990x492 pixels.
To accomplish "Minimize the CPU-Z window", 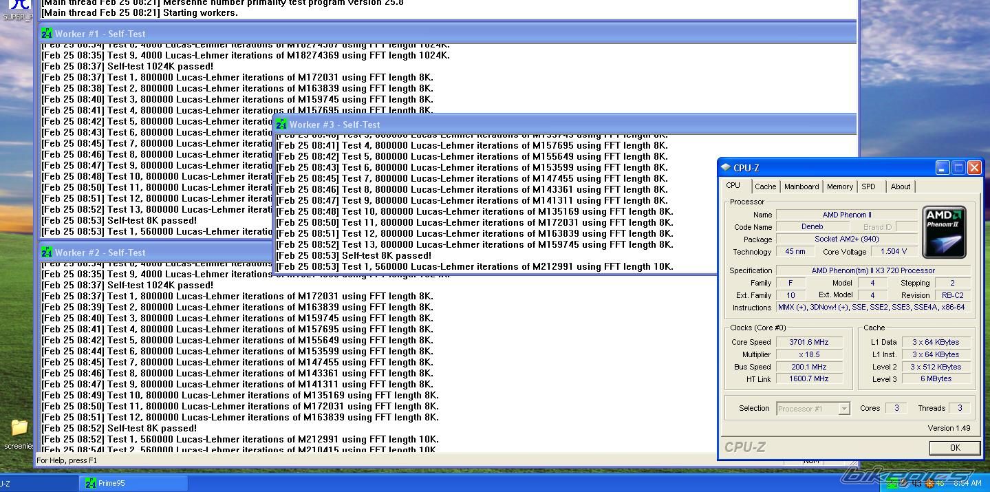I will (x=942, y=167).
